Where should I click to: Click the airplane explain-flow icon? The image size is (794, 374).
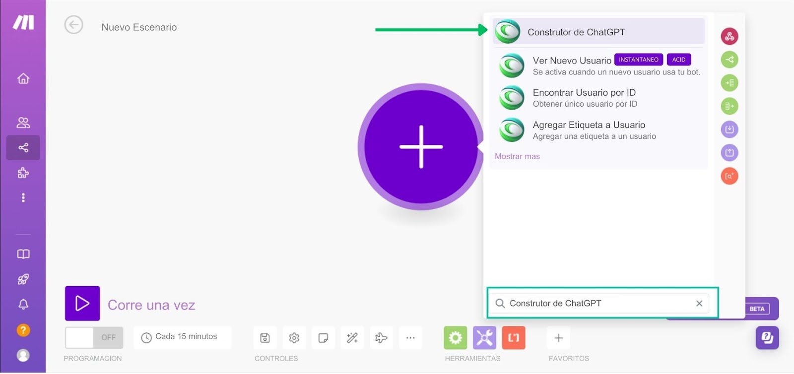coord(381,338)
